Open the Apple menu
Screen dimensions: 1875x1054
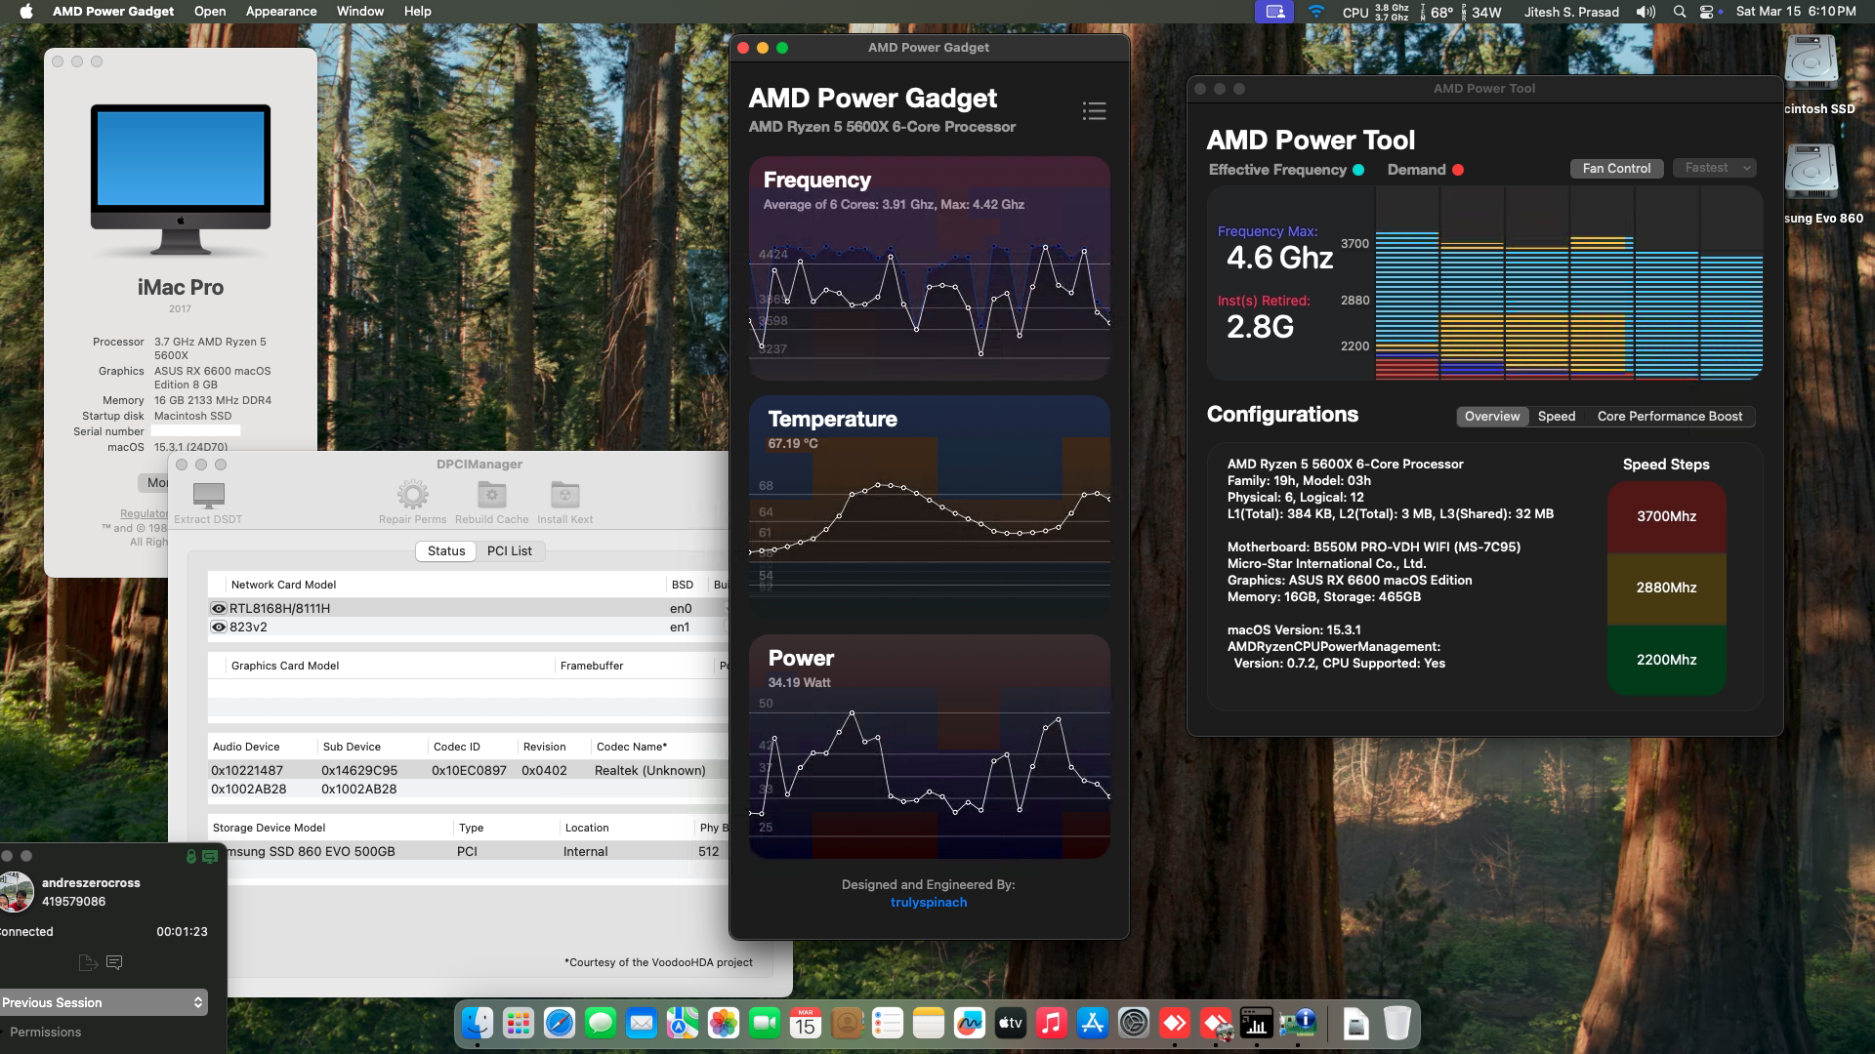pos(26,11)
